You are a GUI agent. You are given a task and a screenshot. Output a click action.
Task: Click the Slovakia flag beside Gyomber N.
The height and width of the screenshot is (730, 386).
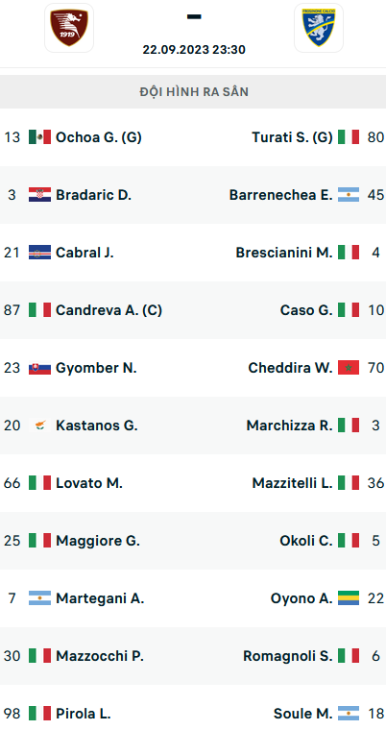(39, 368)
